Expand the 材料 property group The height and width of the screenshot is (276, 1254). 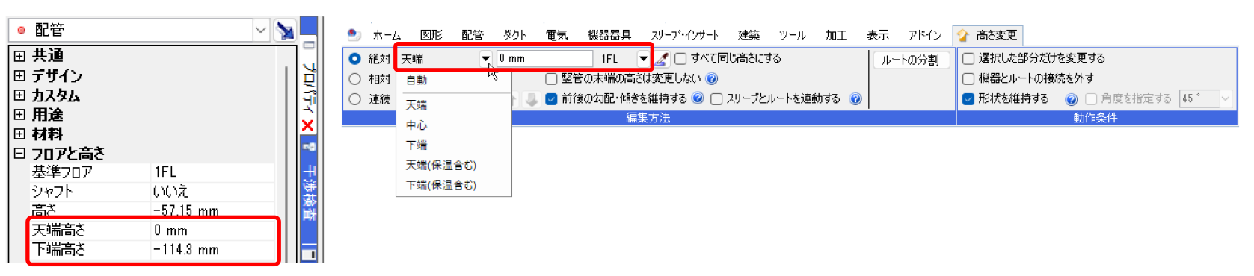(19, 134)
